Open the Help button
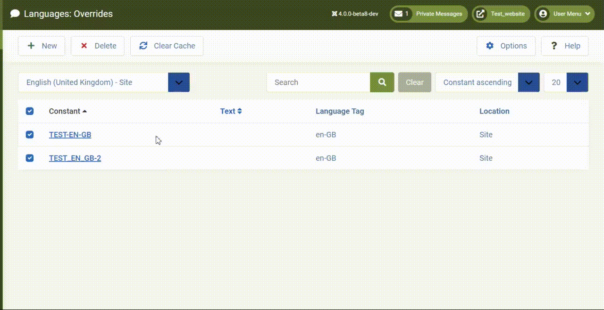Viewport: 604px width, 310px height. tap(565, 46)
